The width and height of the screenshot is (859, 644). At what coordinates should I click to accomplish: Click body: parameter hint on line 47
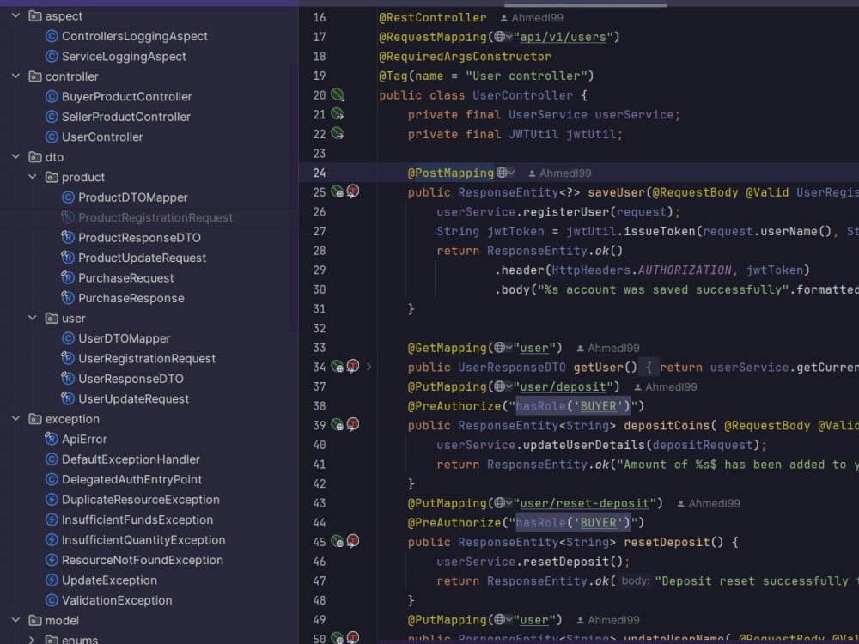coord(635,580)
